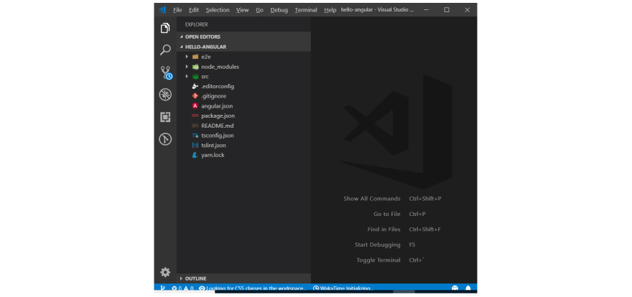Click the angular.json file icon
The height and width of the screenshot is (297, 632).
point(195,106)
